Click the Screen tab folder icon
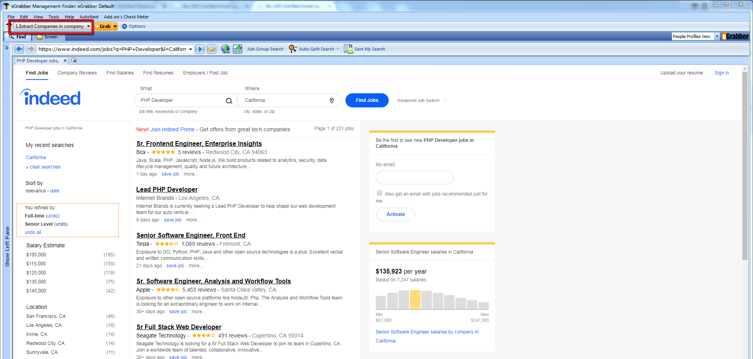 click(x=40, y=37)
